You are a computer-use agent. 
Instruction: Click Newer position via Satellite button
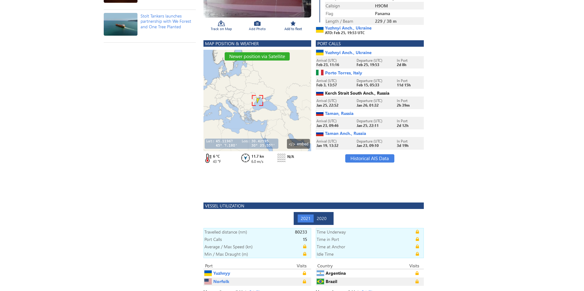257,57
